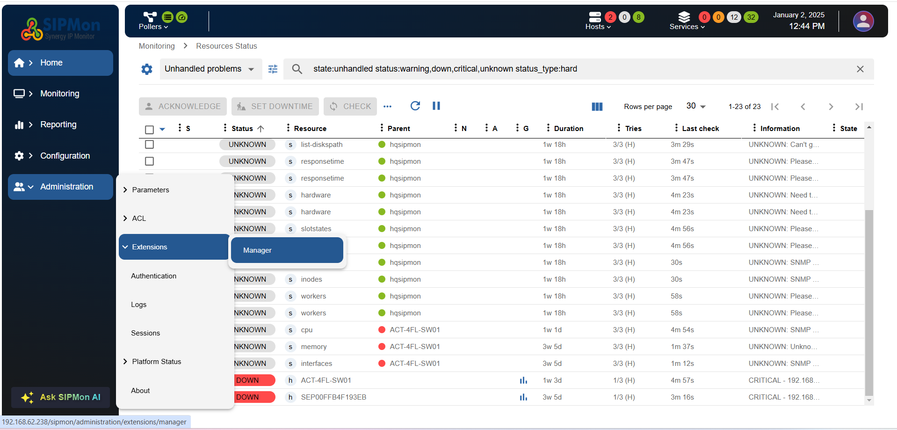
Task: Go to the next page arrow
Action: pyautogui.click(x=831, y=107)
